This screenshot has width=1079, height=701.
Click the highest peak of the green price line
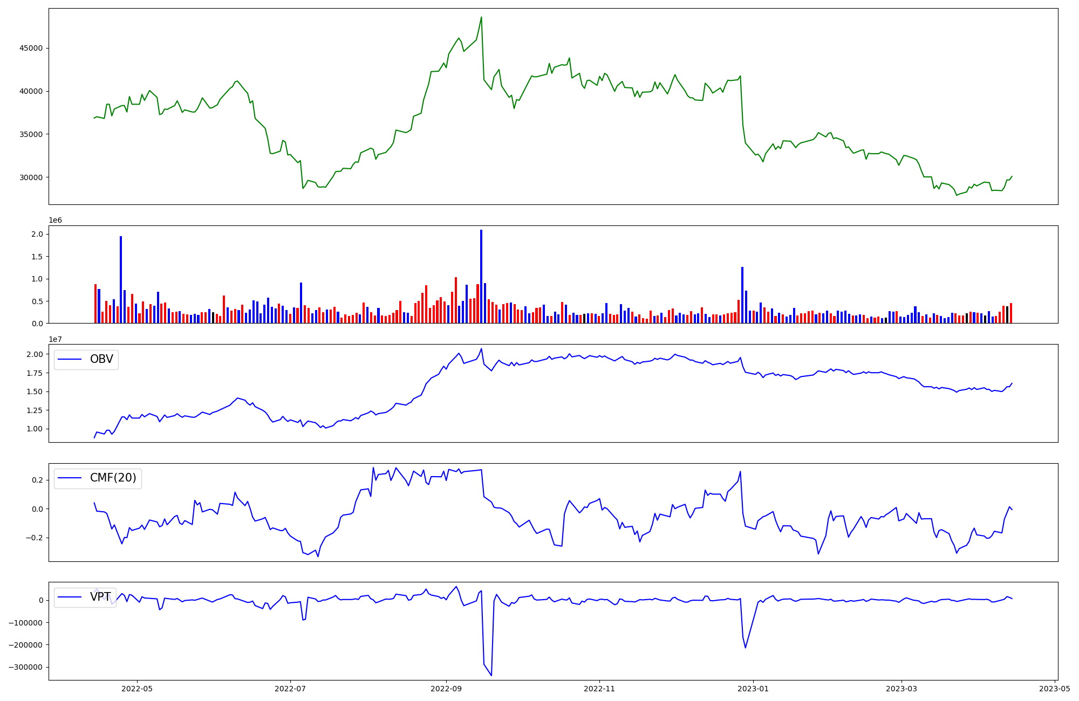click(x=481, y=18)
